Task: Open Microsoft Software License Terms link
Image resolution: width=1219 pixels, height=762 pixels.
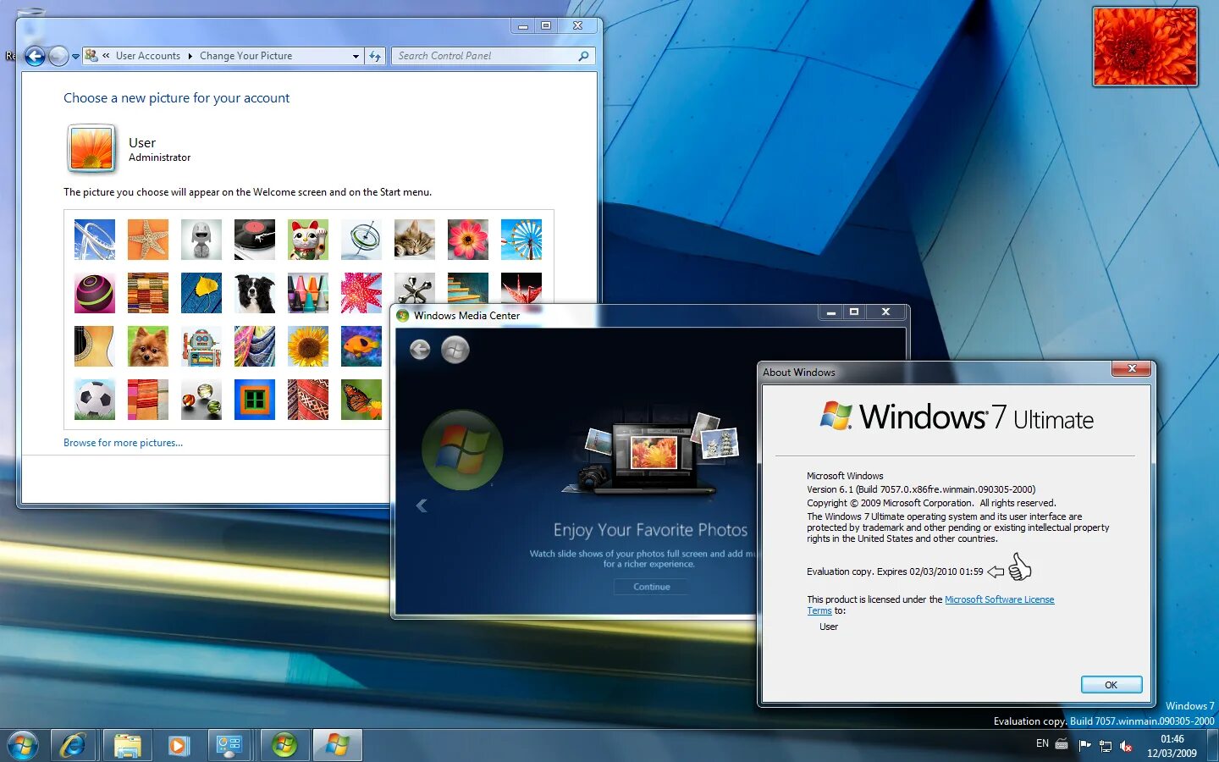Action: (x=999, y=599)
